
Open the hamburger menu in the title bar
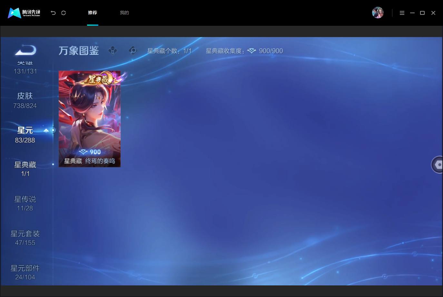[402, 13]
